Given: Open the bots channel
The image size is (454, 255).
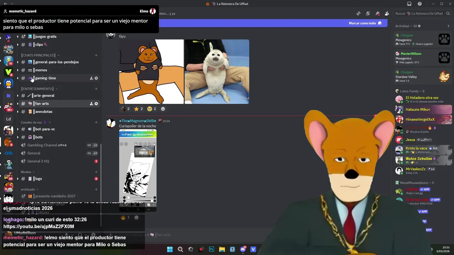Looking at the screenshot, I should [60, 137].
